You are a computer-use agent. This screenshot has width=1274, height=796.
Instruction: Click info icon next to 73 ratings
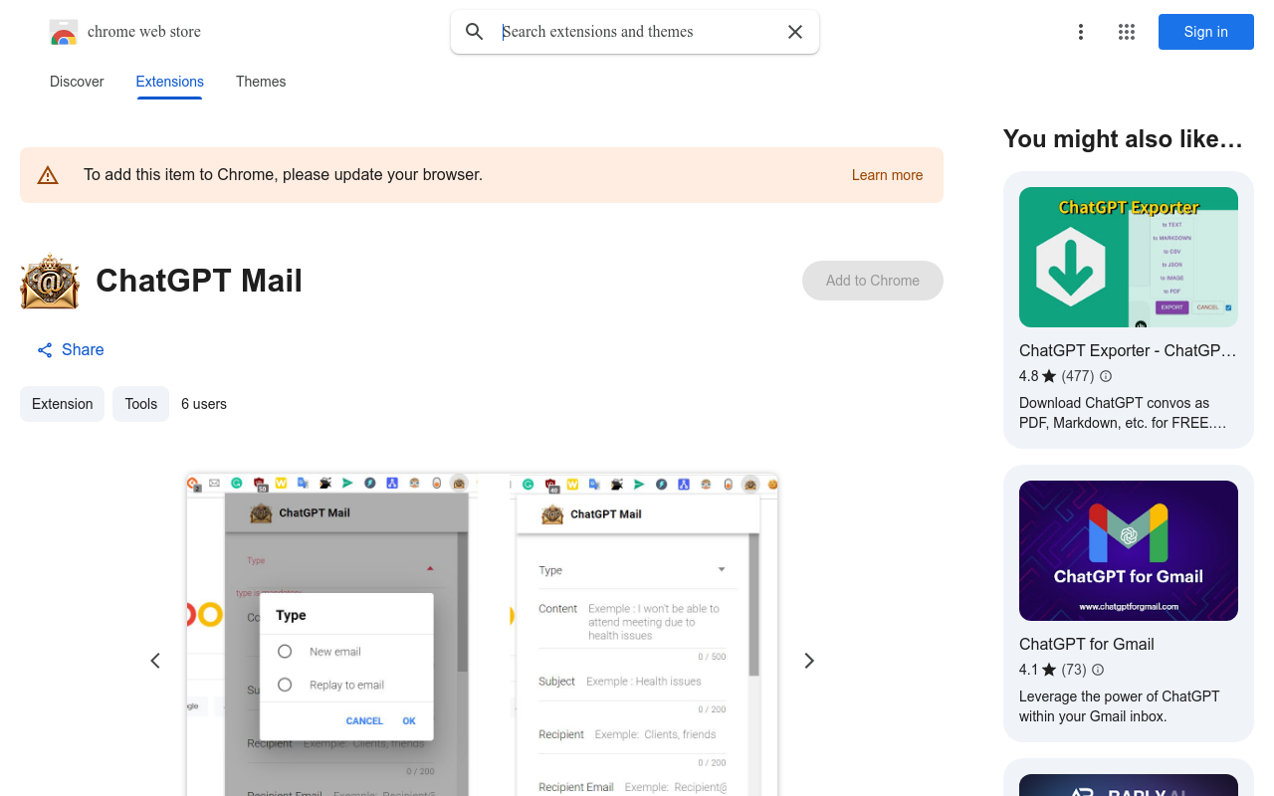(x=1098, y=670)
